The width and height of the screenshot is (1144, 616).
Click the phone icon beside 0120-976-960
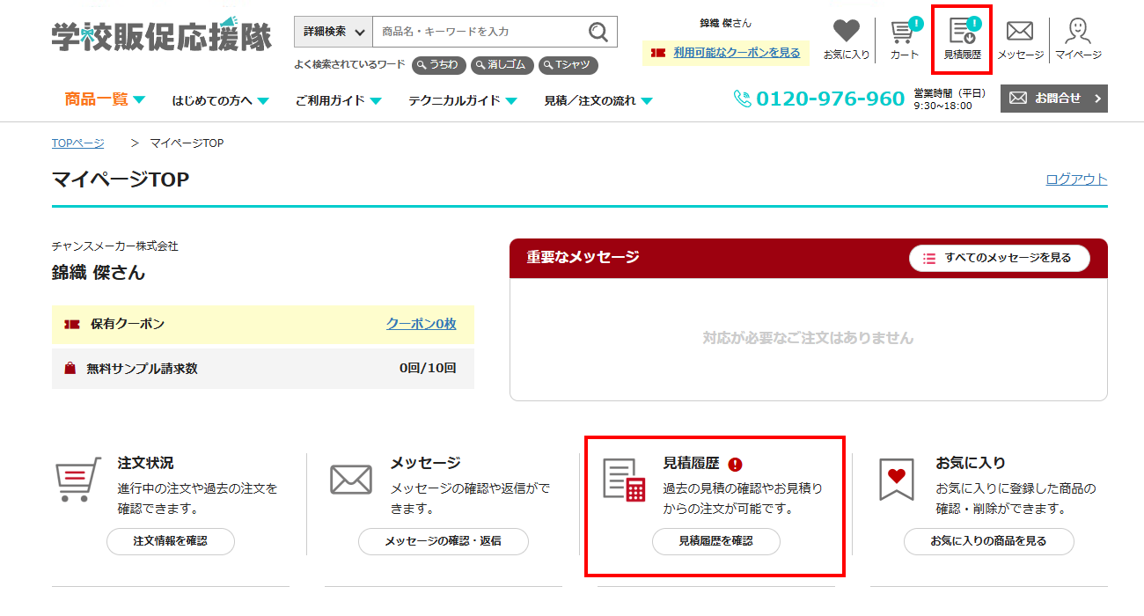[743, 99]
